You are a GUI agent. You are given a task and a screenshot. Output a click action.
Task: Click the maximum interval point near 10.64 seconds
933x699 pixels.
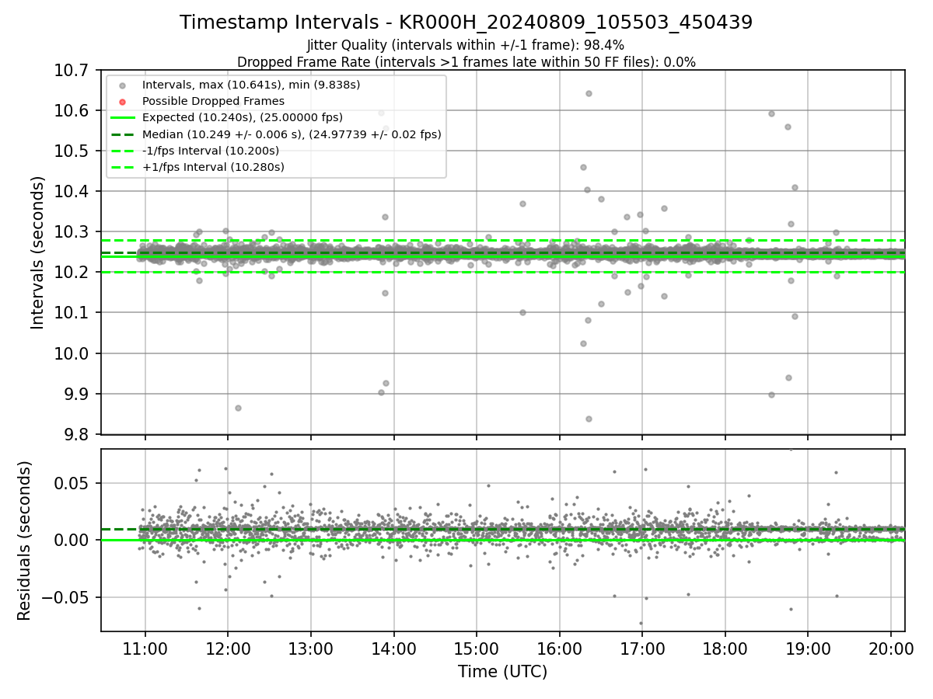[589, 93]
